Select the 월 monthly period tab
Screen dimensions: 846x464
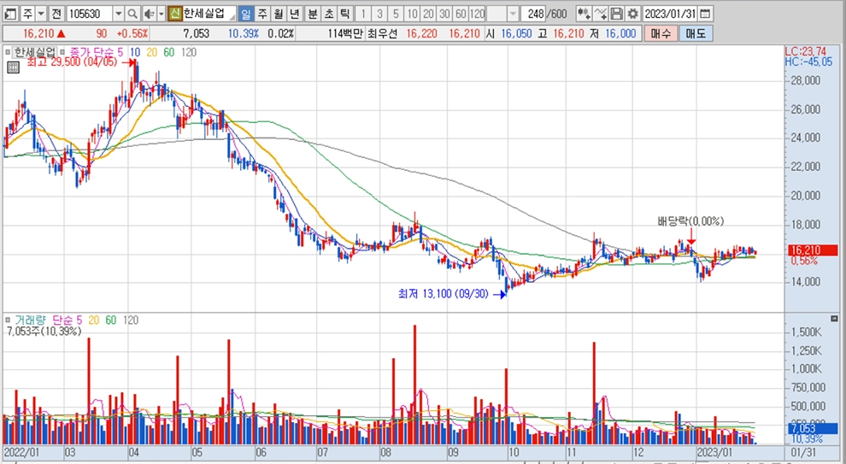(278, 14)
